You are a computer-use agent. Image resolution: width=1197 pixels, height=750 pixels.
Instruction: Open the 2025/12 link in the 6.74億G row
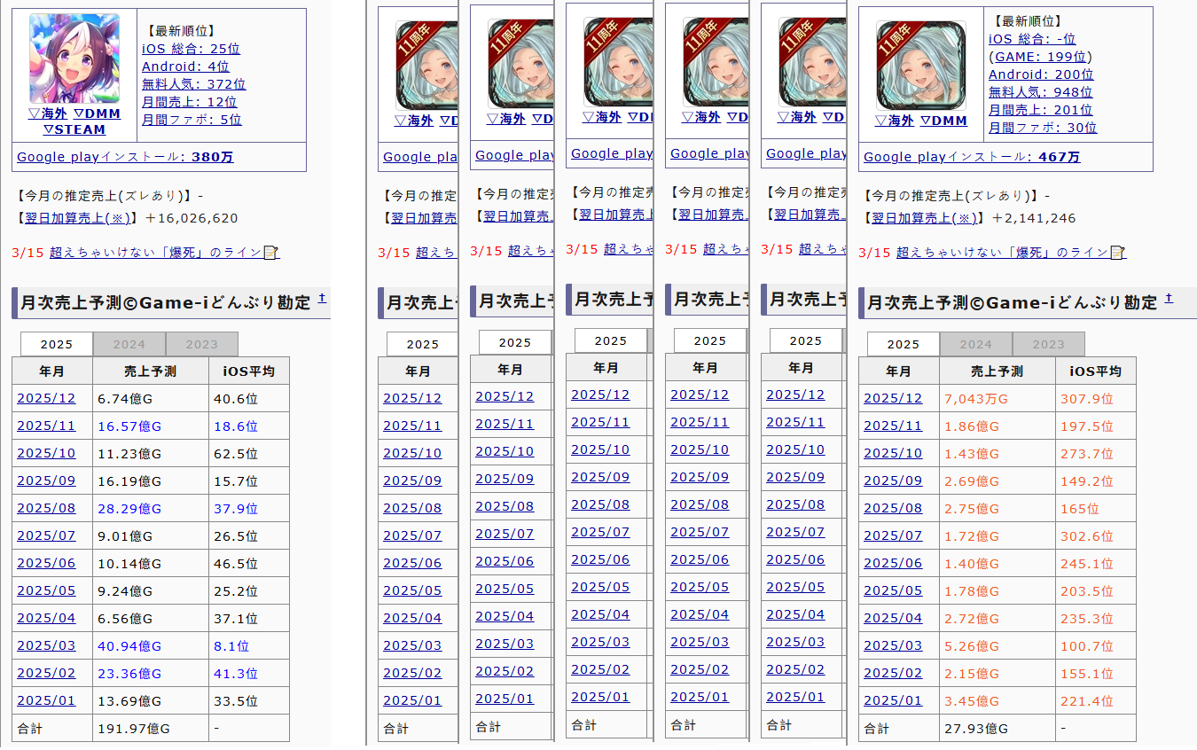point(46,399)
